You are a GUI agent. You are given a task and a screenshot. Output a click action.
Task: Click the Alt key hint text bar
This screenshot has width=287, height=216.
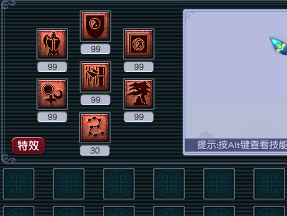click(236, 145)
